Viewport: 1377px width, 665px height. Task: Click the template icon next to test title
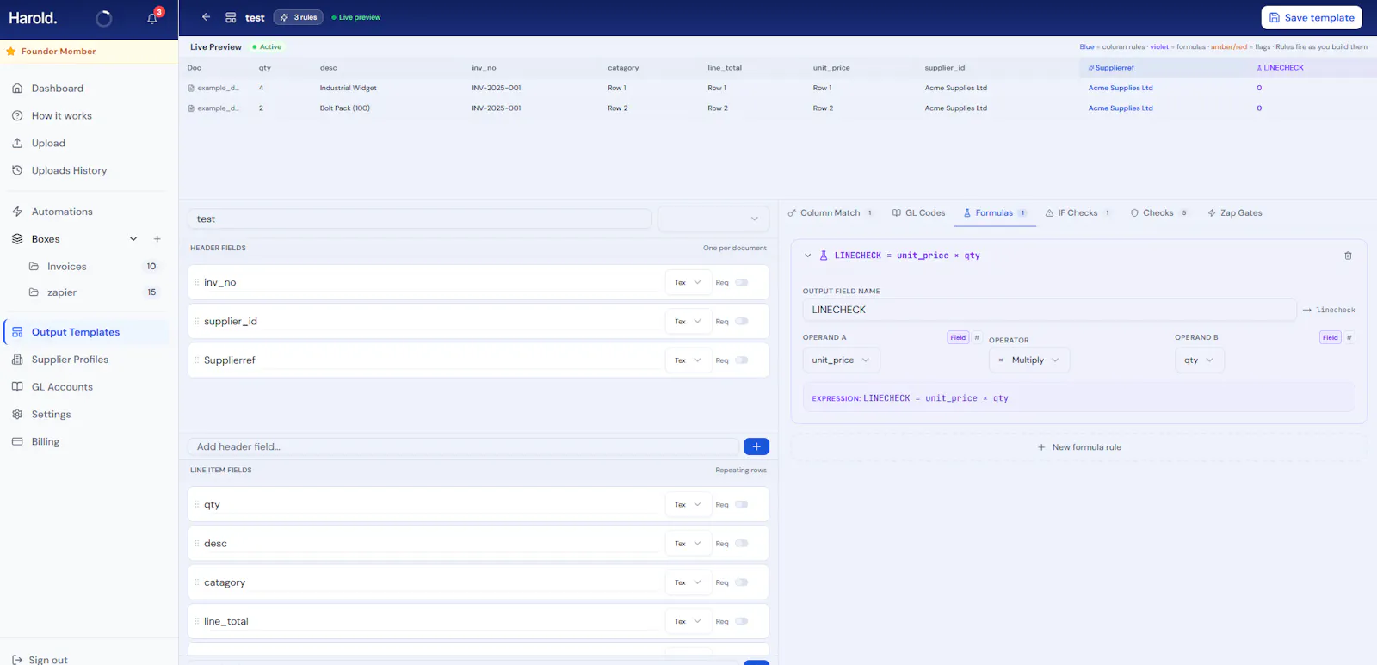(x=231, y=17)
